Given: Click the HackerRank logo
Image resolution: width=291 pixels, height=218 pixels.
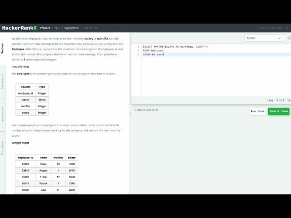Looking at the screenshot, I should point(19,28).
